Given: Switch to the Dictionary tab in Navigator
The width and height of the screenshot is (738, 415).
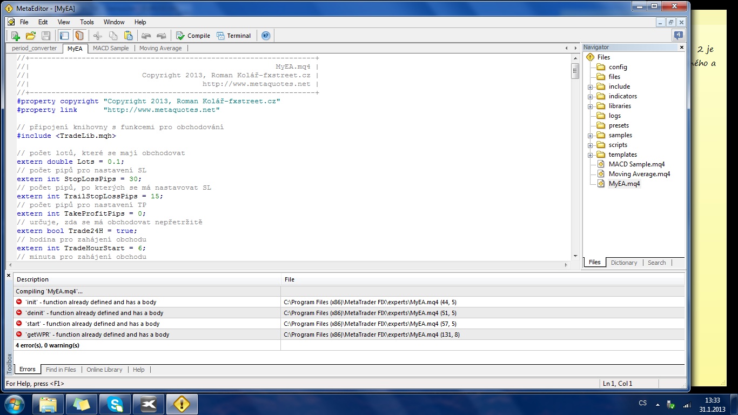Looking at the screenshot, I should tap(624, 263).
